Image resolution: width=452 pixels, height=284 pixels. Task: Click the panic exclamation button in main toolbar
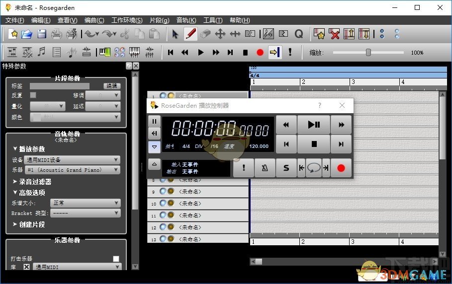(290, 52)
